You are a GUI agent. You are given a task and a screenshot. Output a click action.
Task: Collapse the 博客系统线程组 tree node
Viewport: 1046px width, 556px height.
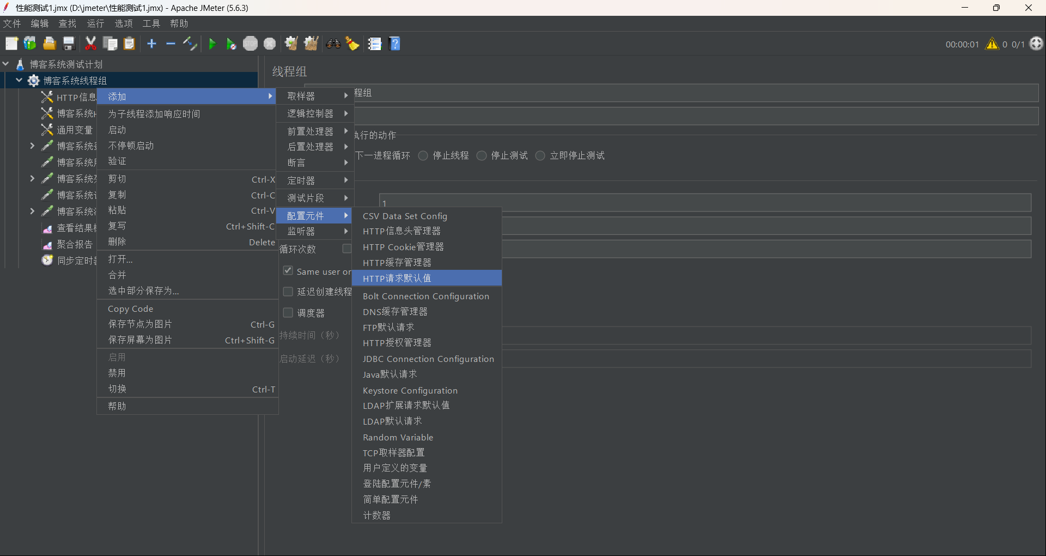(19, 80)
